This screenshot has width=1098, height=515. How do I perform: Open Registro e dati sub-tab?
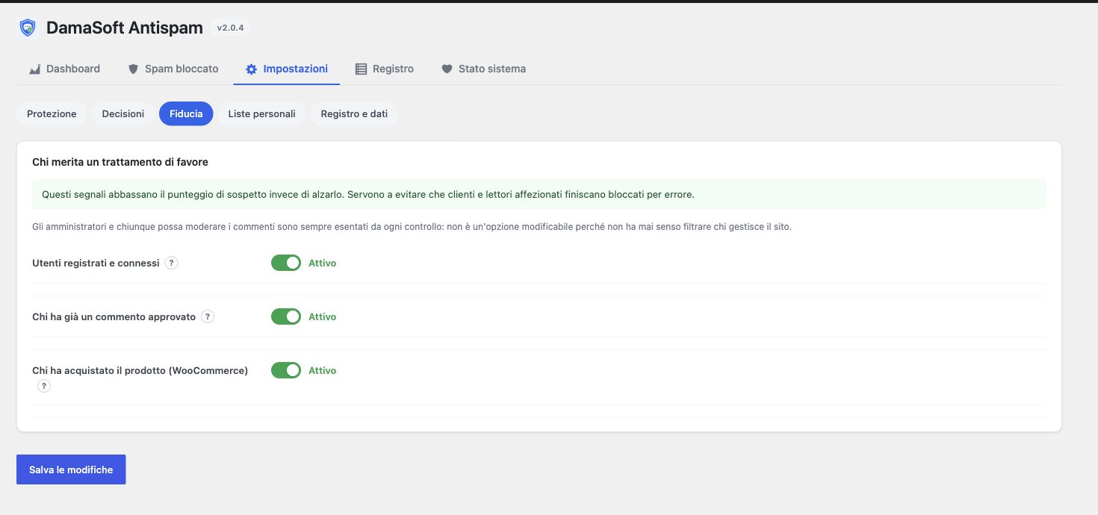(354, 113)
